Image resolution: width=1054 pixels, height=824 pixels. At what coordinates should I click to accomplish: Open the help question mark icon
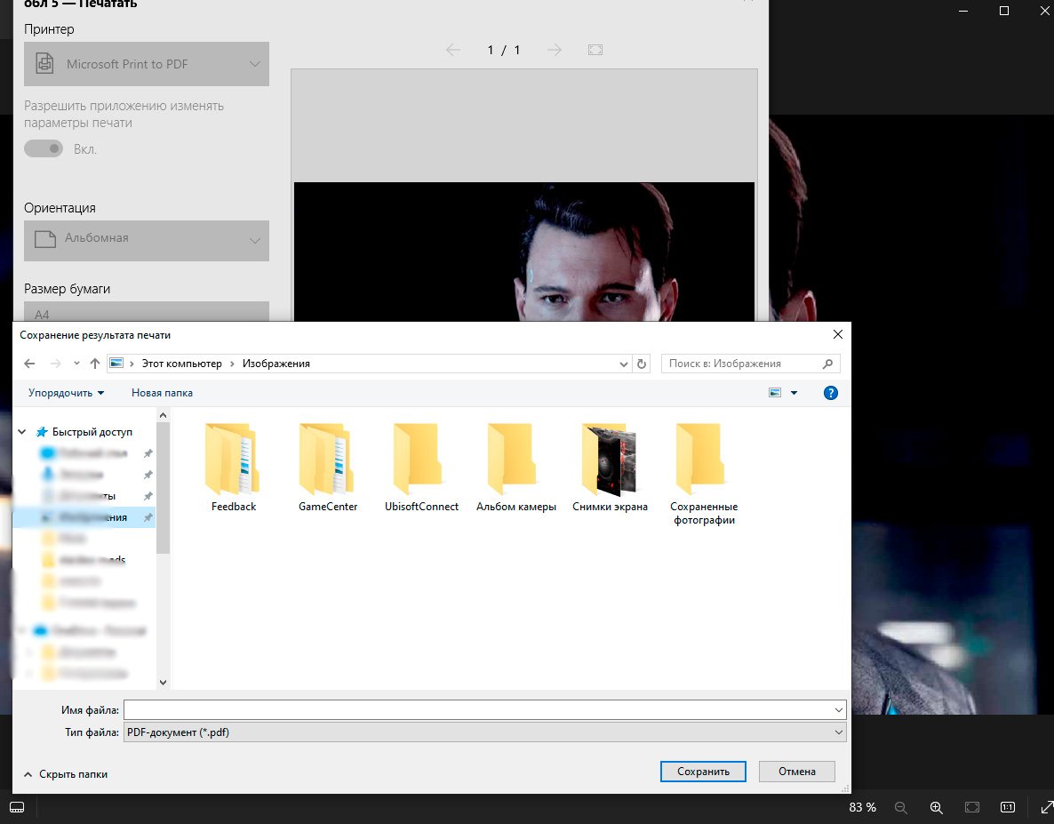[831, 393]
